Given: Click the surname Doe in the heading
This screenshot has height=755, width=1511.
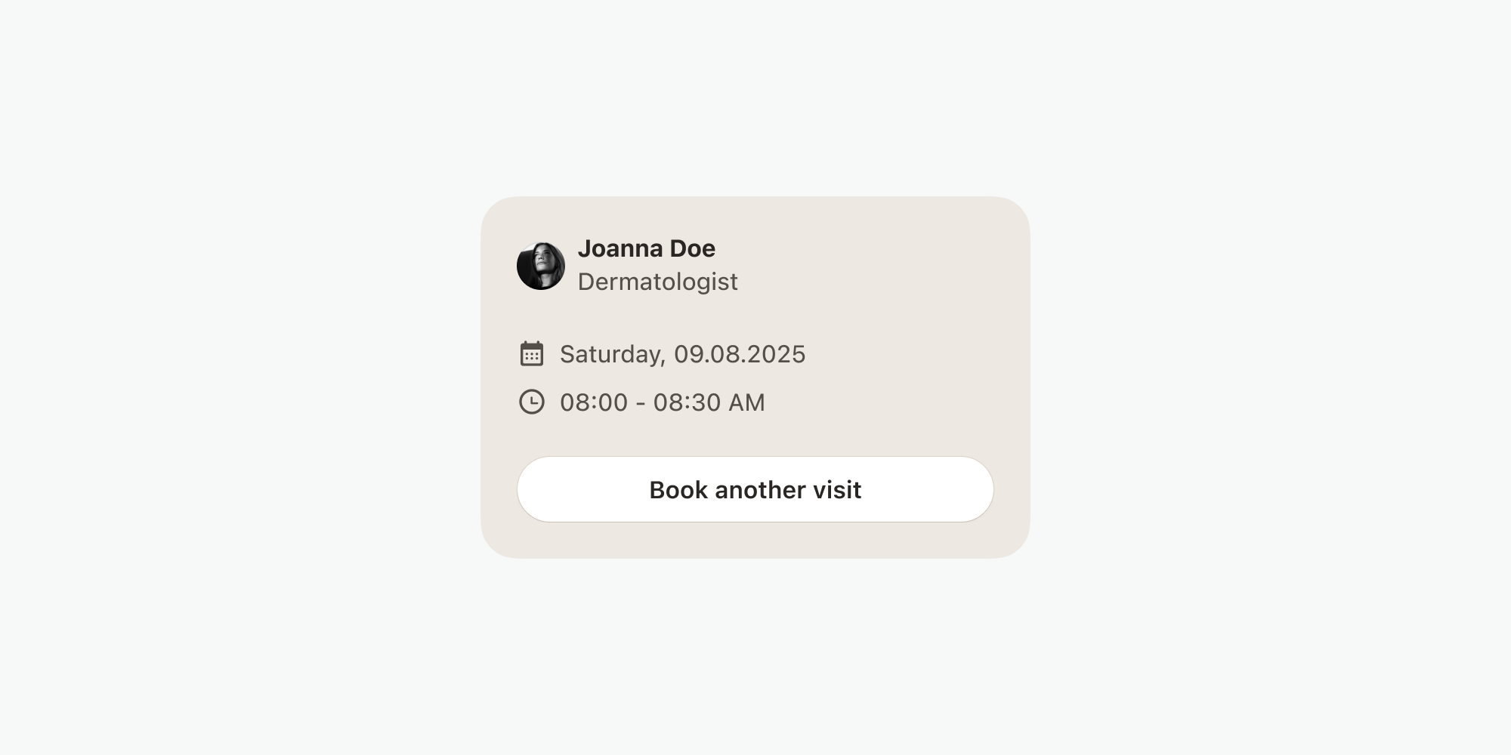Looking at the screenshot, I should [692, 248].
